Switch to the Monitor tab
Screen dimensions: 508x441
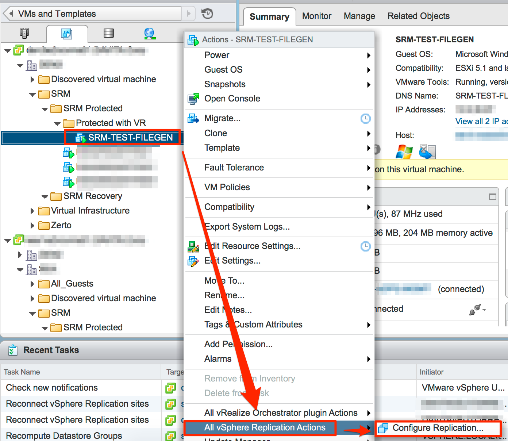pos(316,16)
